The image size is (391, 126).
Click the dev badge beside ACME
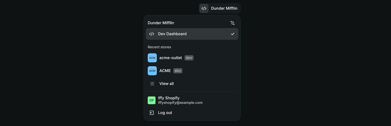(x=178, y=71)
